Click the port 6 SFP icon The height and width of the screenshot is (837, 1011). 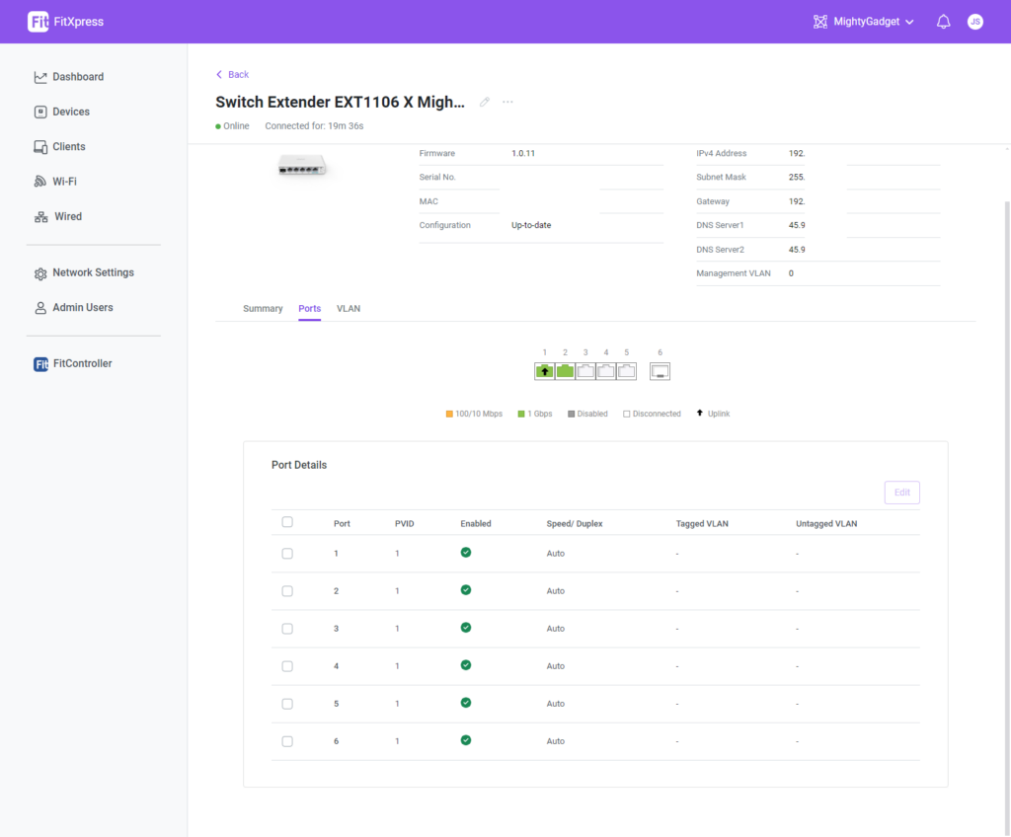click(660, 371)
